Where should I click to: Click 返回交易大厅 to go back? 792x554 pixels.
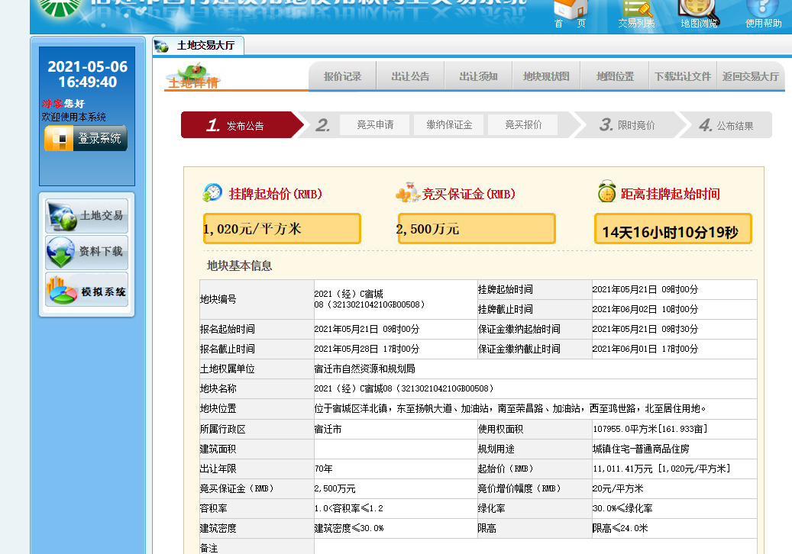750,76
